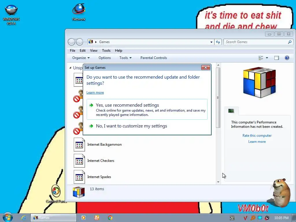Click the Show desktop strip on taskbar
The image size is (296, 222).
click(294, 218)
